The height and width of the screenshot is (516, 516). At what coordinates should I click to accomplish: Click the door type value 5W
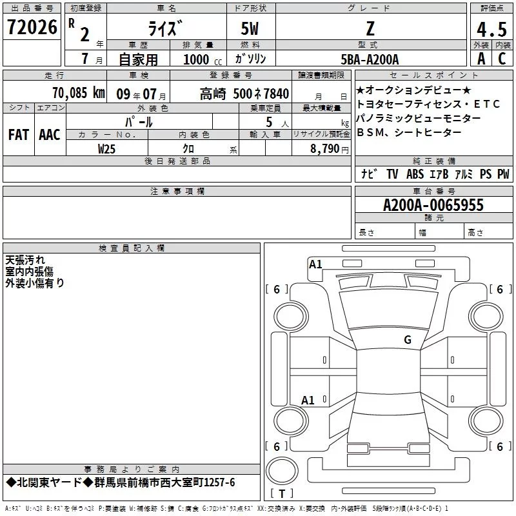pyautogui.click(x=250, y=28)
